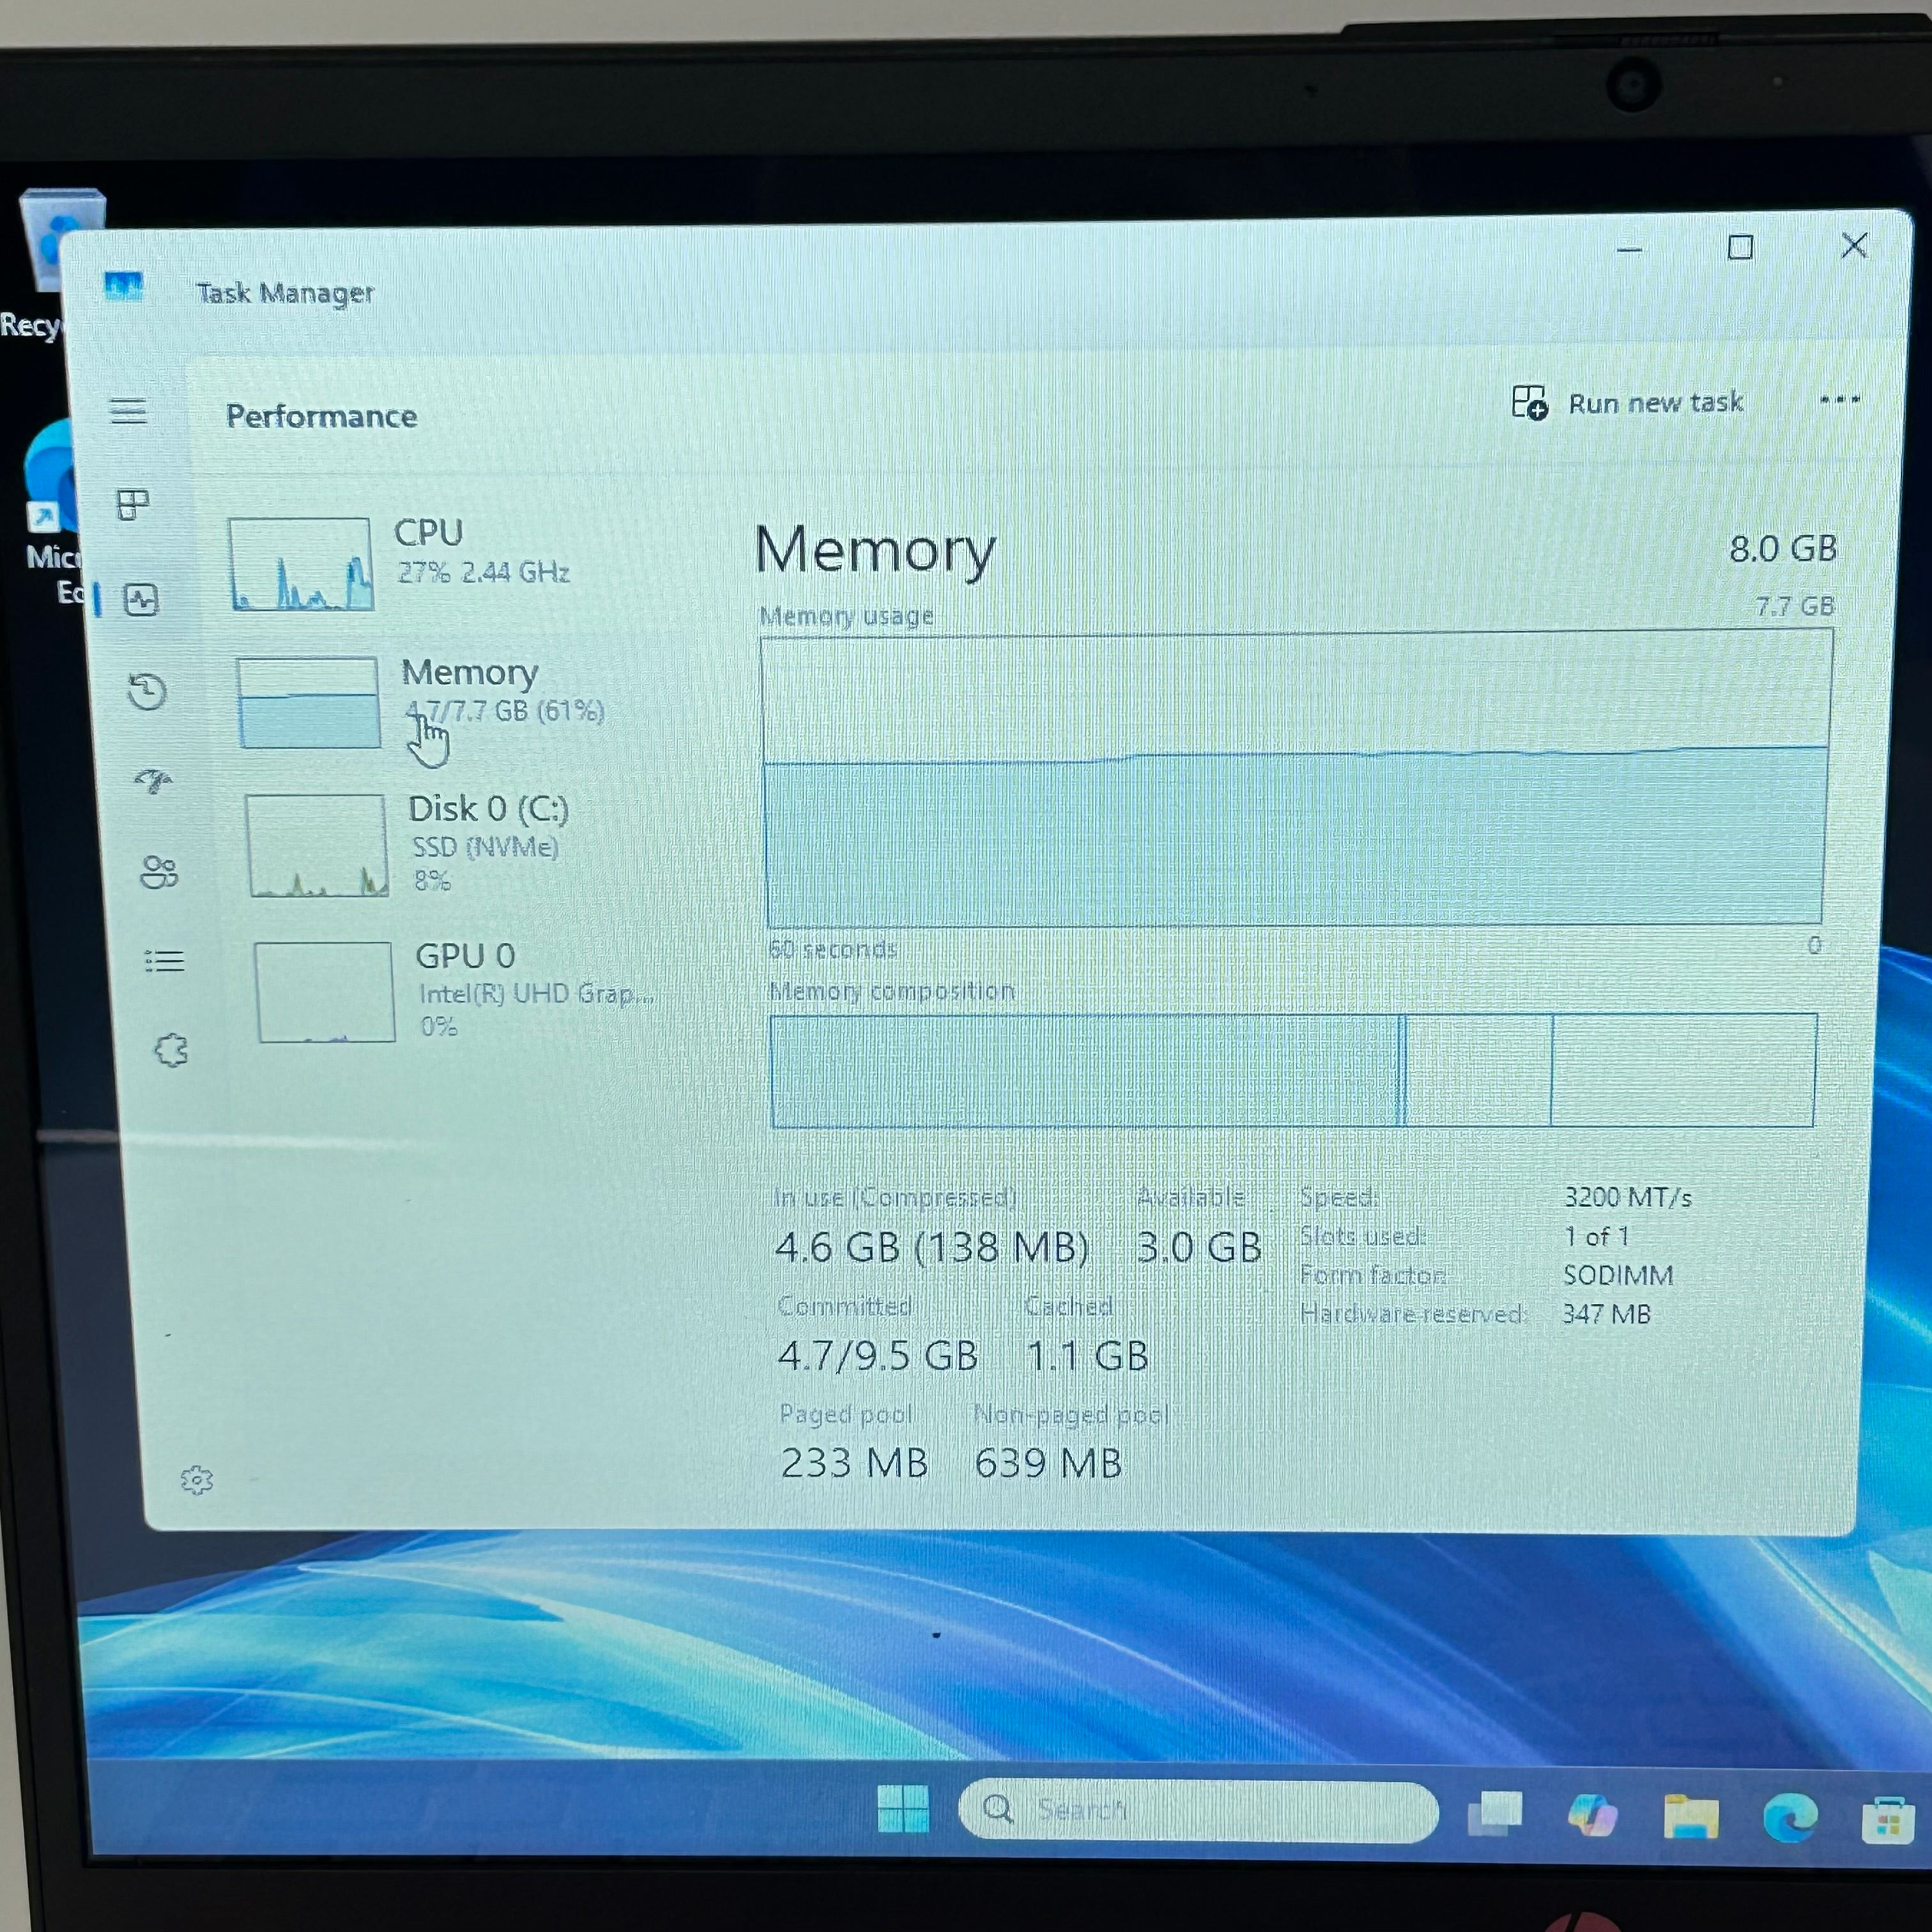Image resolution: width=1932 pixels, height=1932 pixels.
Task: Open the Services puzzle-piece icon
Action: pos(171,1050)
